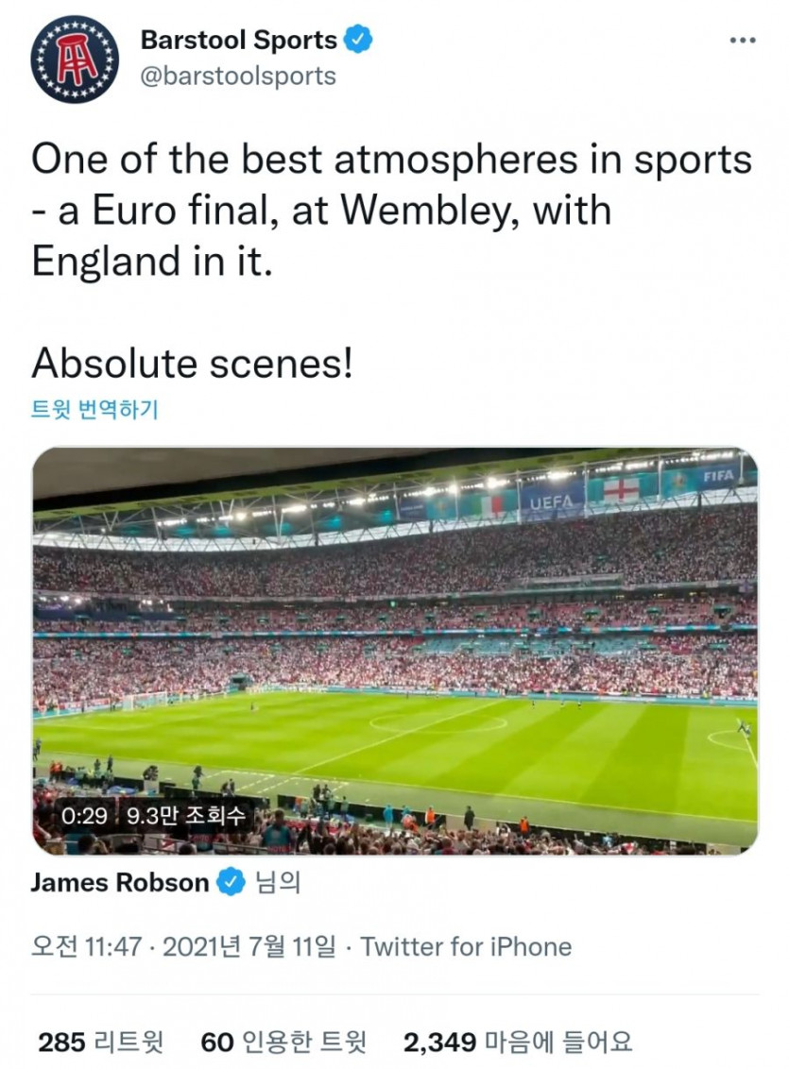Click the UEFA banner in the video

pyautogui.click(x=552, y=502)
